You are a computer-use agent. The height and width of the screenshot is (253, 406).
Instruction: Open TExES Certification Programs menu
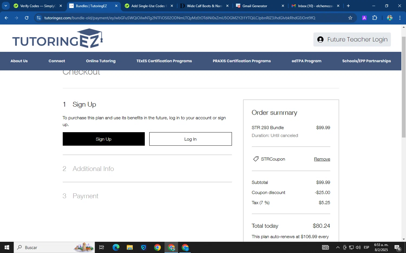tap(164, 61)
